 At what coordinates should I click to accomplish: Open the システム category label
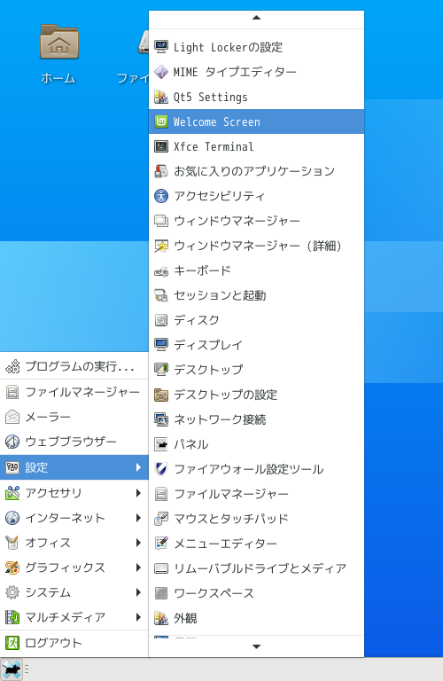(x=48, y=592)
